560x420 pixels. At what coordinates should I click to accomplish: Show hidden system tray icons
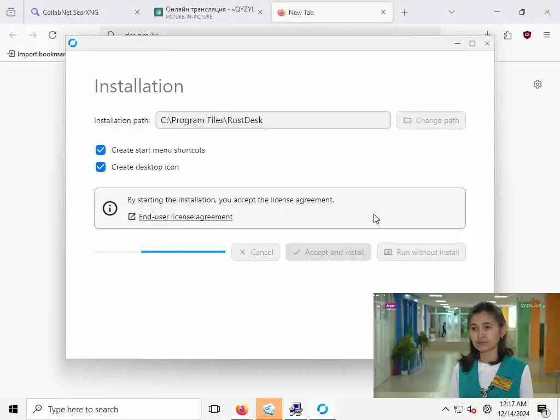click(445, 409)
